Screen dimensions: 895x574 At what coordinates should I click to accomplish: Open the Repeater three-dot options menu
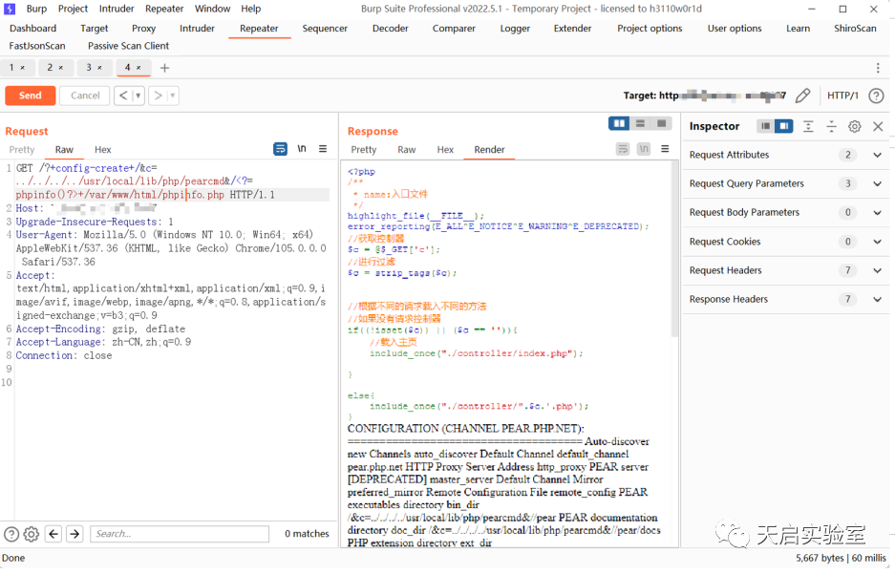coord(878,68)
